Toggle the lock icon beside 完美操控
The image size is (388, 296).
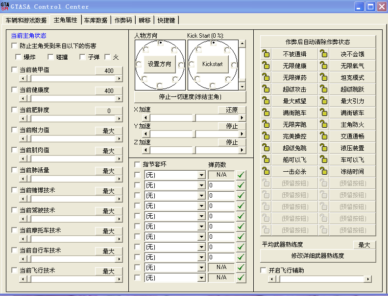(x=266, y=136)
